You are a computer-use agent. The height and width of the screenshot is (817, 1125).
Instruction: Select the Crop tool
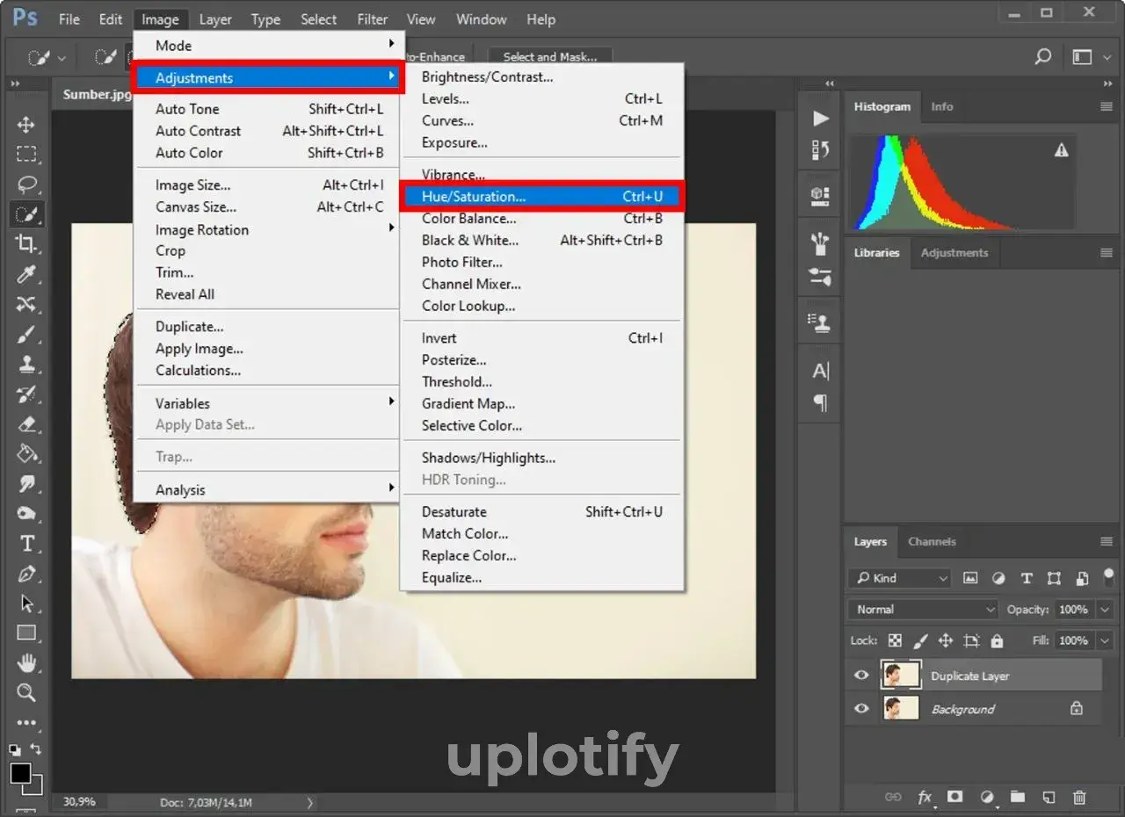(x=26, y=244)
